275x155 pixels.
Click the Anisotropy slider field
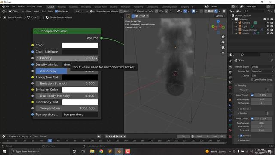click(x=67, y=71)
